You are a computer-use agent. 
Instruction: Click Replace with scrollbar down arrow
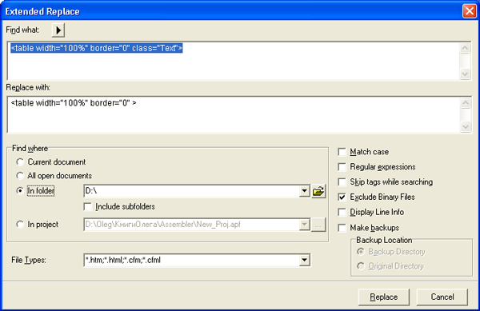tap(466, 127)
